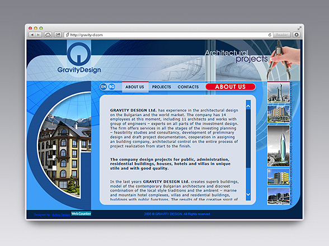329x246 pixels.
Task: Open the PROJECTS nav tab
Action: point(161,87)
